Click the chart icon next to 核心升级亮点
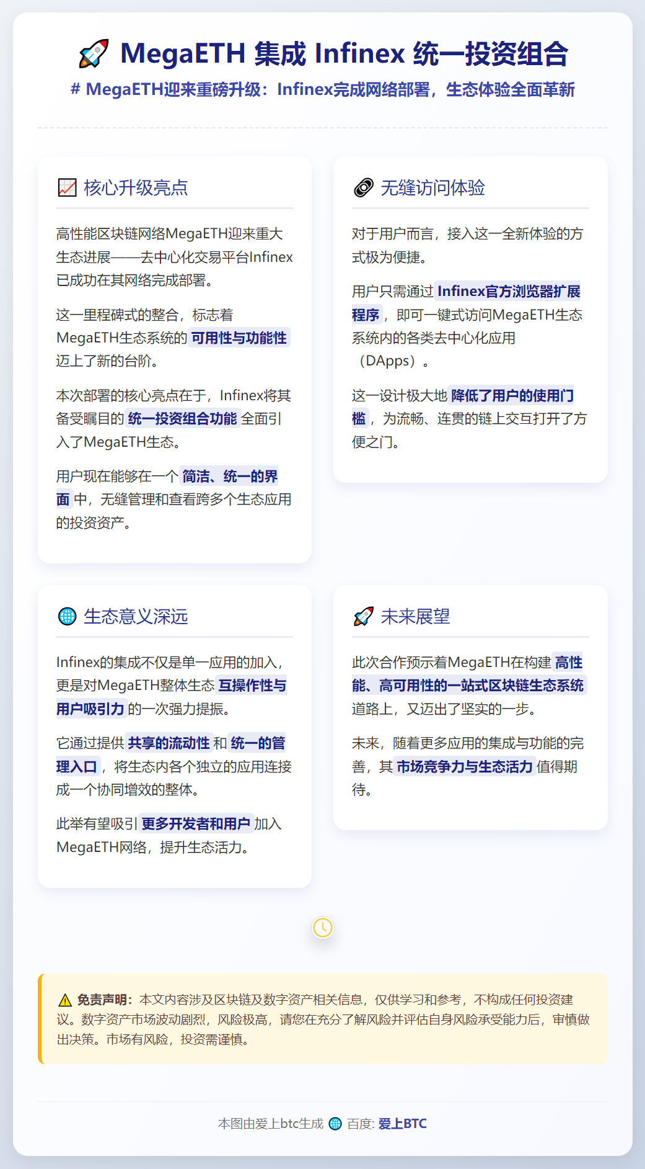This screenshot has width=645, height=1169. (67, 187)
